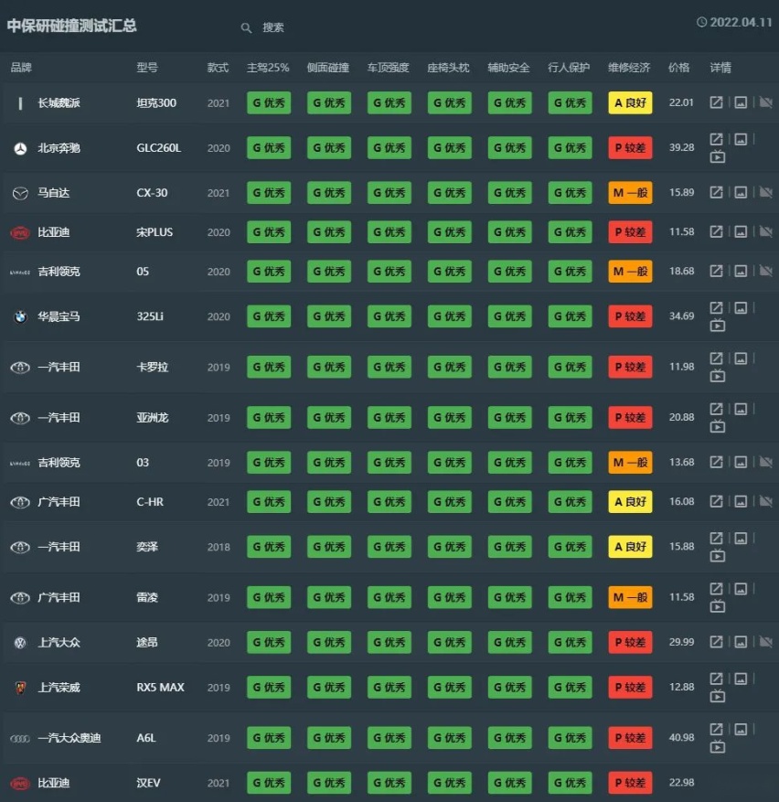Viewport: 779px width, 802px height.
Task: Open external link for GLC260L row
Action: tap(716, 139)
